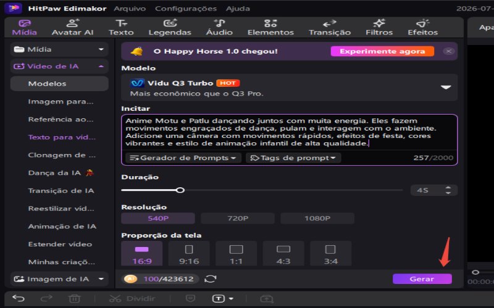Open the Efeitos panel

point(422,27)
